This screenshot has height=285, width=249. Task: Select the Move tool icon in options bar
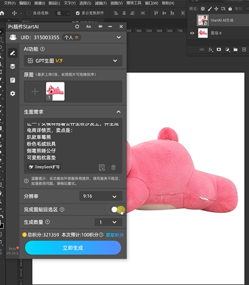pyautogui.click(x=14, y=13)
